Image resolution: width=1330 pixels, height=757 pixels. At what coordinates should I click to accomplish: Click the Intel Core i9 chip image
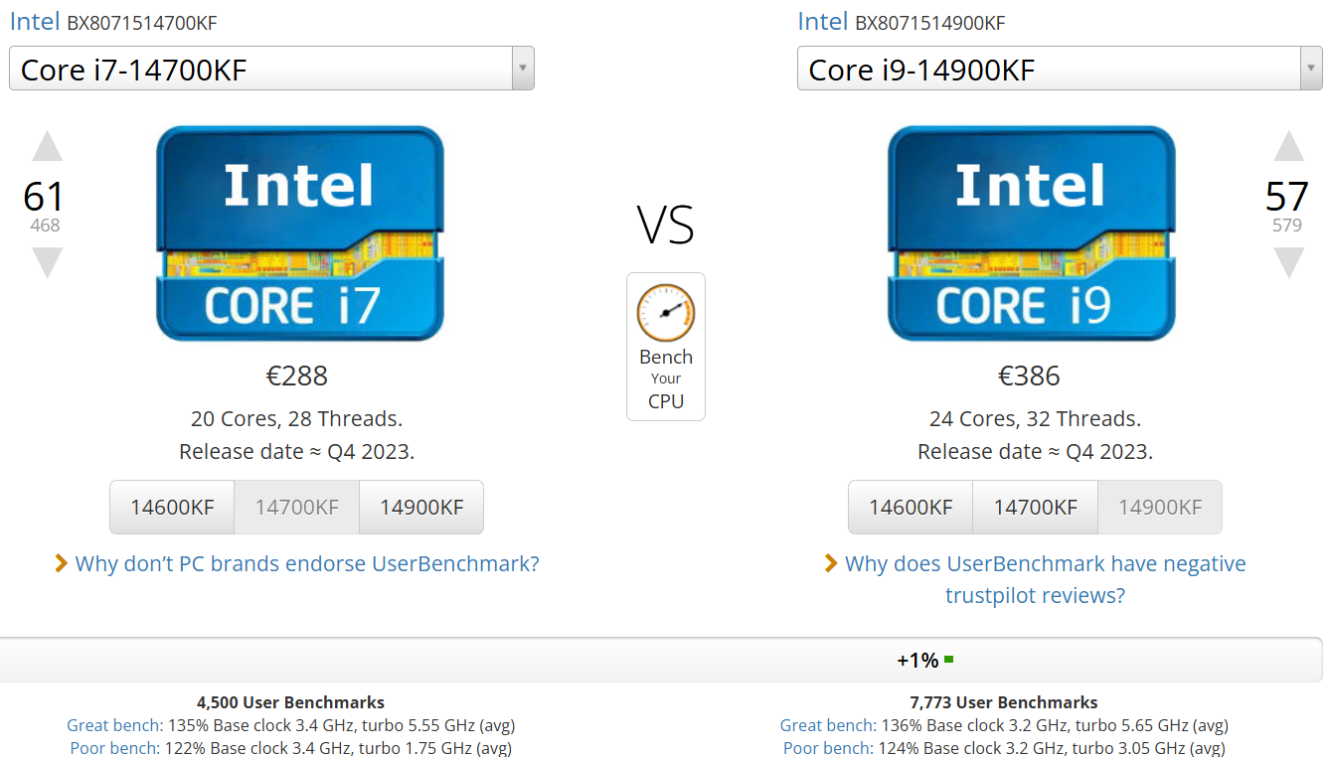1031,233
